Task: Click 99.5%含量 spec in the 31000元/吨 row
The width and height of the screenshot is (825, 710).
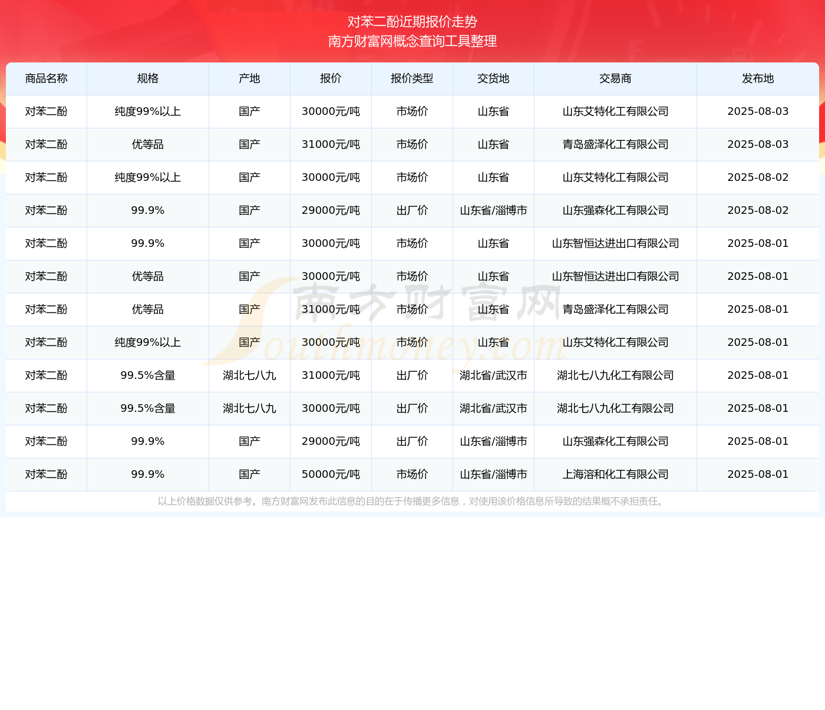Action: point(148,375)
